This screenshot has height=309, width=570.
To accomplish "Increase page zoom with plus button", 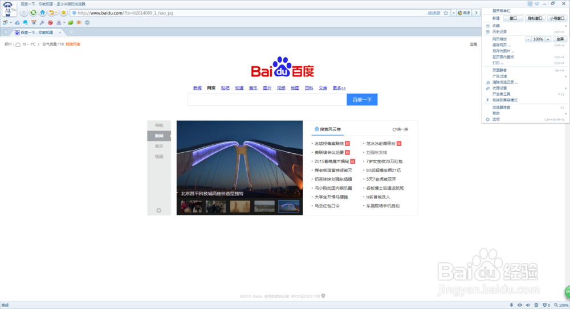I will coord(548,39).
